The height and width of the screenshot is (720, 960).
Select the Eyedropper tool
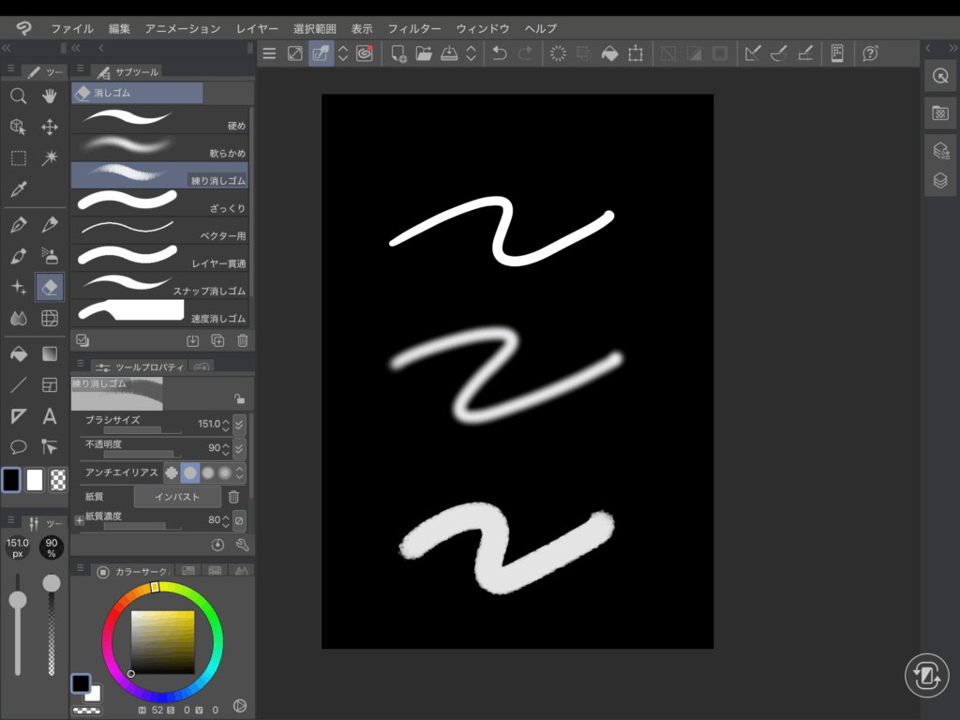pos(18,189)
